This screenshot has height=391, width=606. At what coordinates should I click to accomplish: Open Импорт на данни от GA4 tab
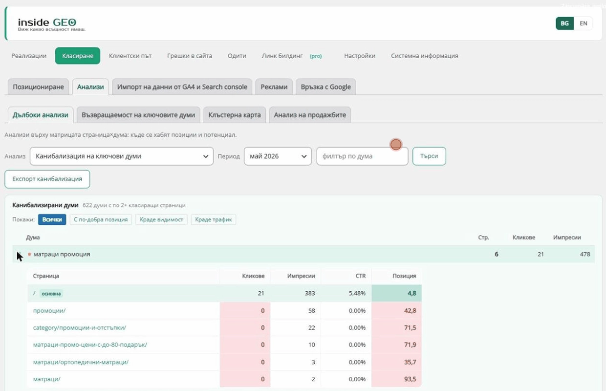coord(182,87)
